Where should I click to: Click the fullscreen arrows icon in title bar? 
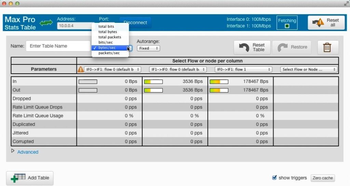[x=346, y=3]
